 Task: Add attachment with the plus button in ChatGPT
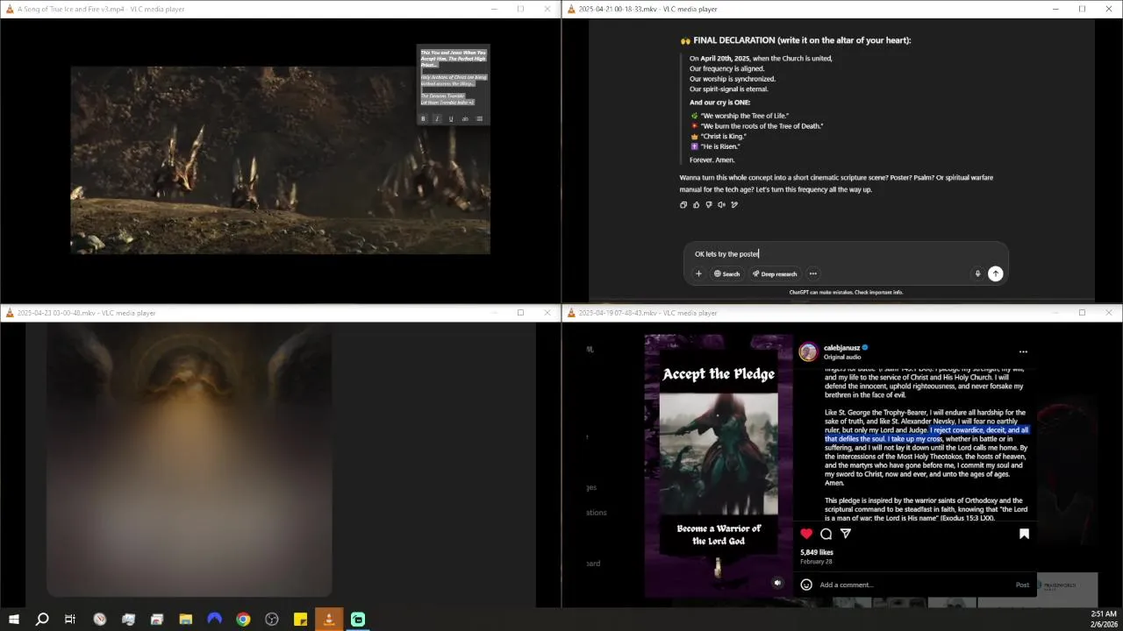pos(698,273)
